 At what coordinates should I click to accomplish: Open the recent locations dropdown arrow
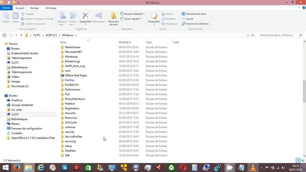coord(16,35)
